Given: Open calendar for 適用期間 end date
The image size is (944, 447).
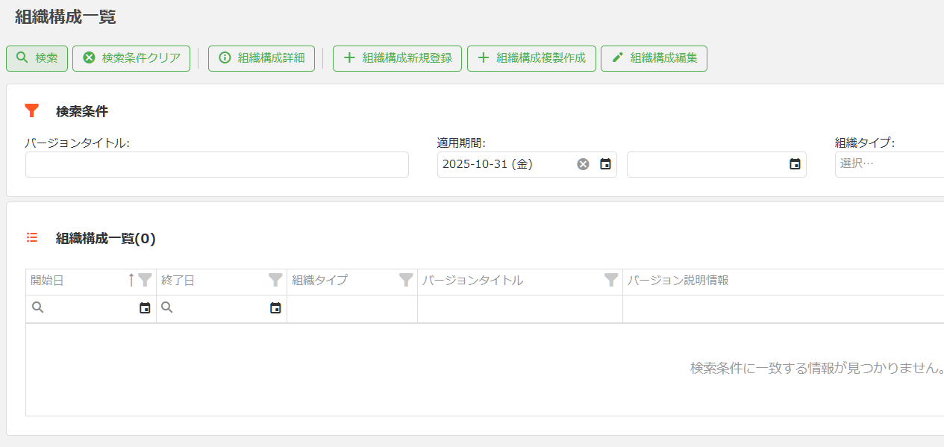Looking at the screenshot, I should 795,164.
